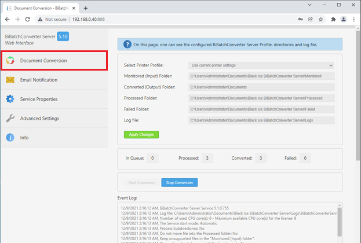Click the Monitored (Input) Folder field
The height and width of the screenshot is (243, 361).
(261, 76)
